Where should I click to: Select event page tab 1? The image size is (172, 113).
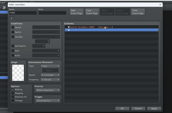(11, 18)
